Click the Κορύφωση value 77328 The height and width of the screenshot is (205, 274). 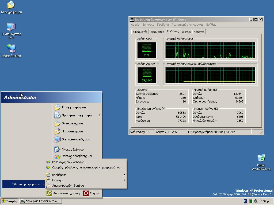click(182, 121)
